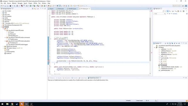The image size is (188, 106).
Task: Switch to the Problems tab
Action: pos(51,78)
